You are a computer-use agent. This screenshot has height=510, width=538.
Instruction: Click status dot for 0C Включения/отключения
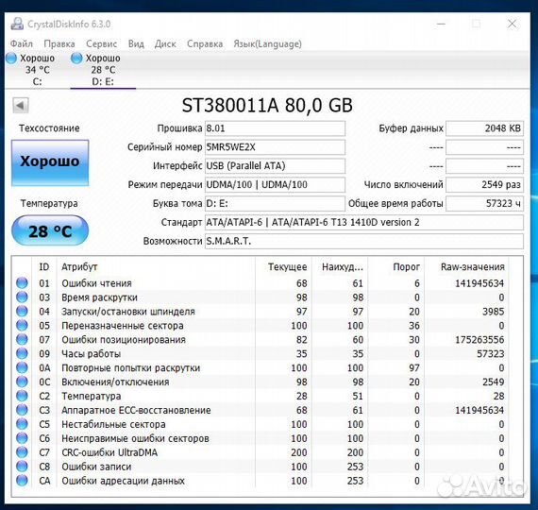tap(22, 382)
